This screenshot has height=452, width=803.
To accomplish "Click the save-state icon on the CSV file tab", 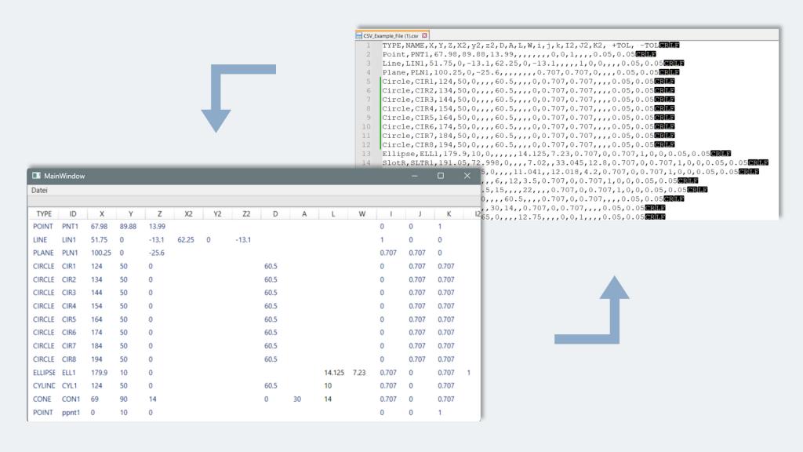I will point(361,35).
